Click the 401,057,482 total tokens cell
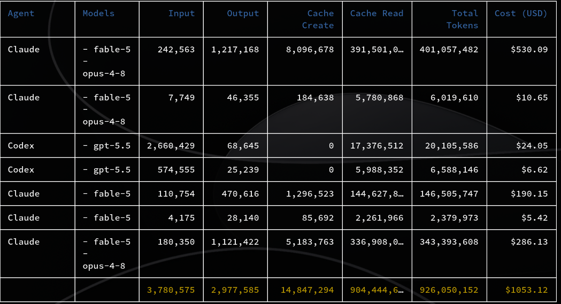This screenshot has height=304, width=561. click(449, 50)
